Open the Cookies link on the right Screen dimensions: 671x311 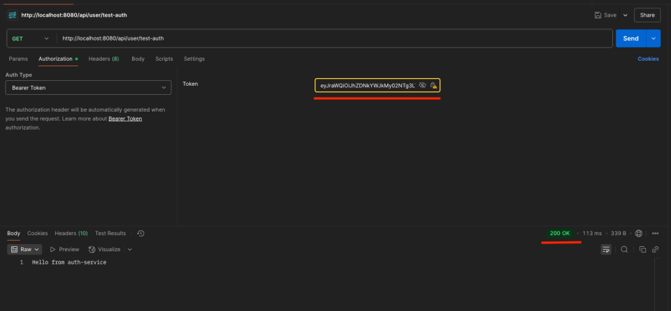pyautogui.click(x=648, y=59)
